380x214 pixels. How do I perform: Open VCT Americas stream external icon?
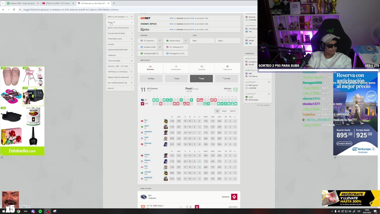[160, 41]
